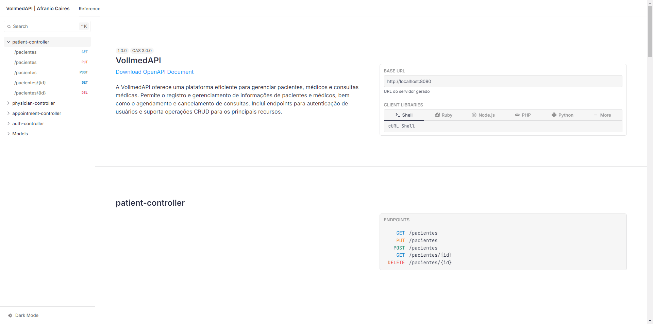
Task: Open the Reference tab
Action: pos(89,9)
